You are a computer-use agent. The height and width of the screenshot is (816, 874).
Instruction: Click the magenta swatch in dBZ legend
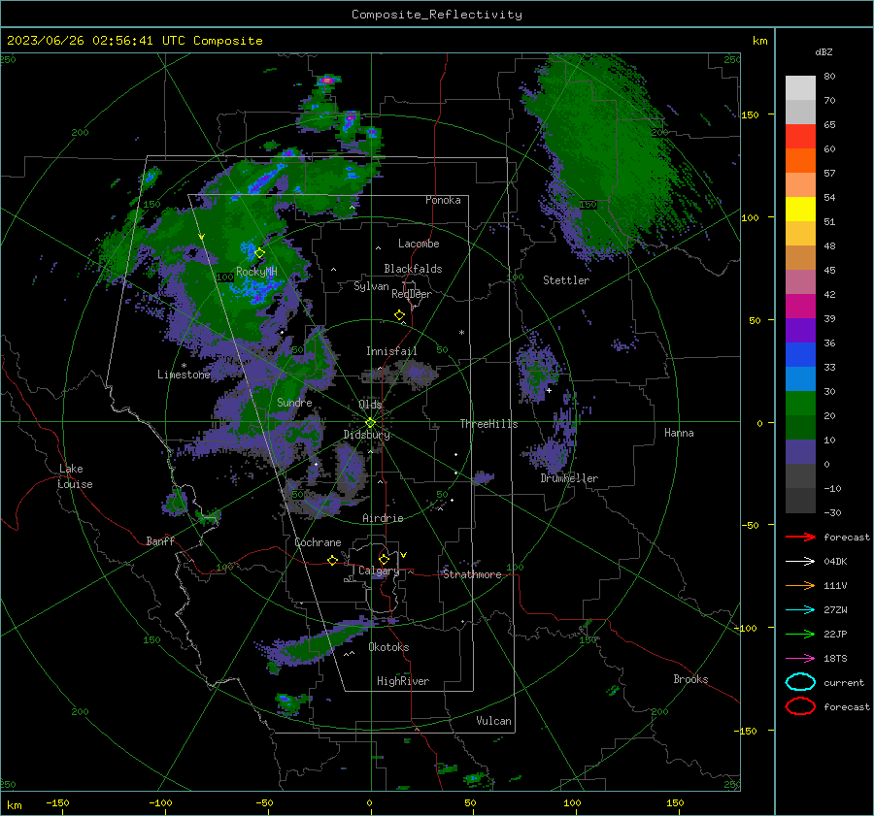[800, 306]
